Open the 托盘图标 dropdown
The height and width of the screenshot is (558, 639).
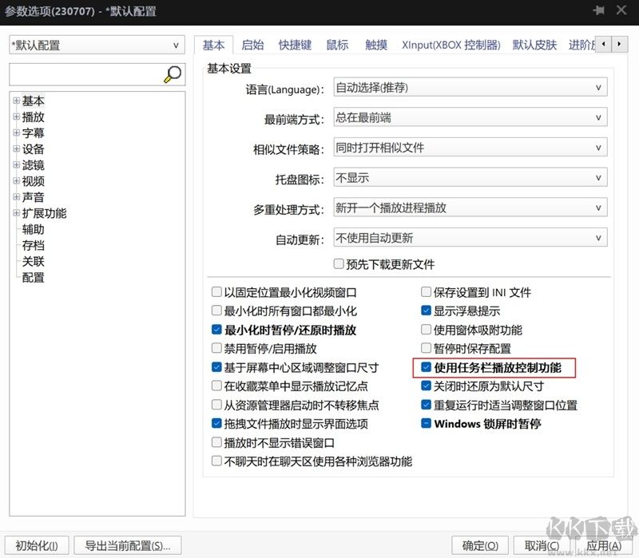point(470,177)
